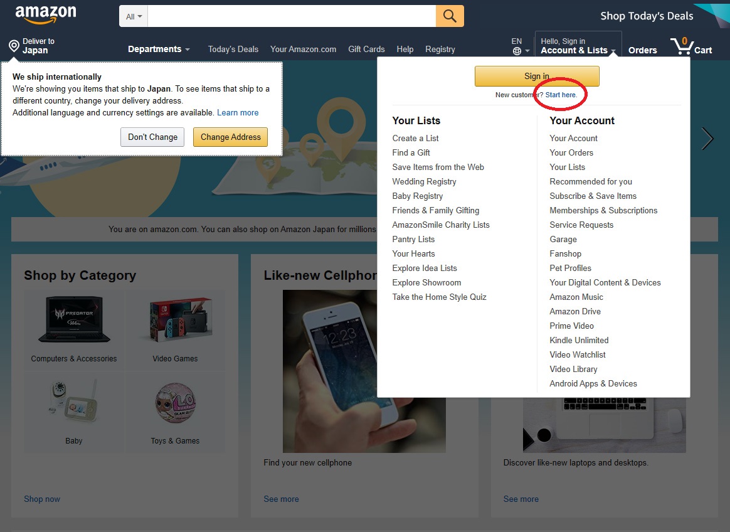This screenshot has height=532, width=730.
Task: Open Friends & Family Gifting
Action: tap(436, 211)
